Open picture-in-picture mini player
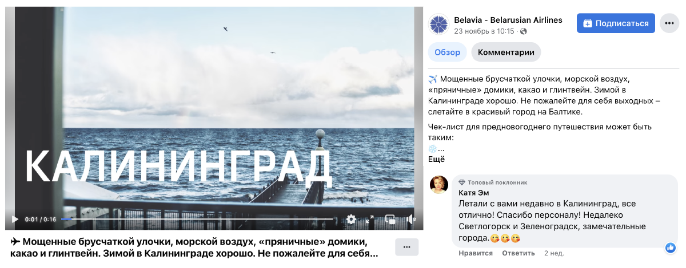 click(x=390, y=220)
